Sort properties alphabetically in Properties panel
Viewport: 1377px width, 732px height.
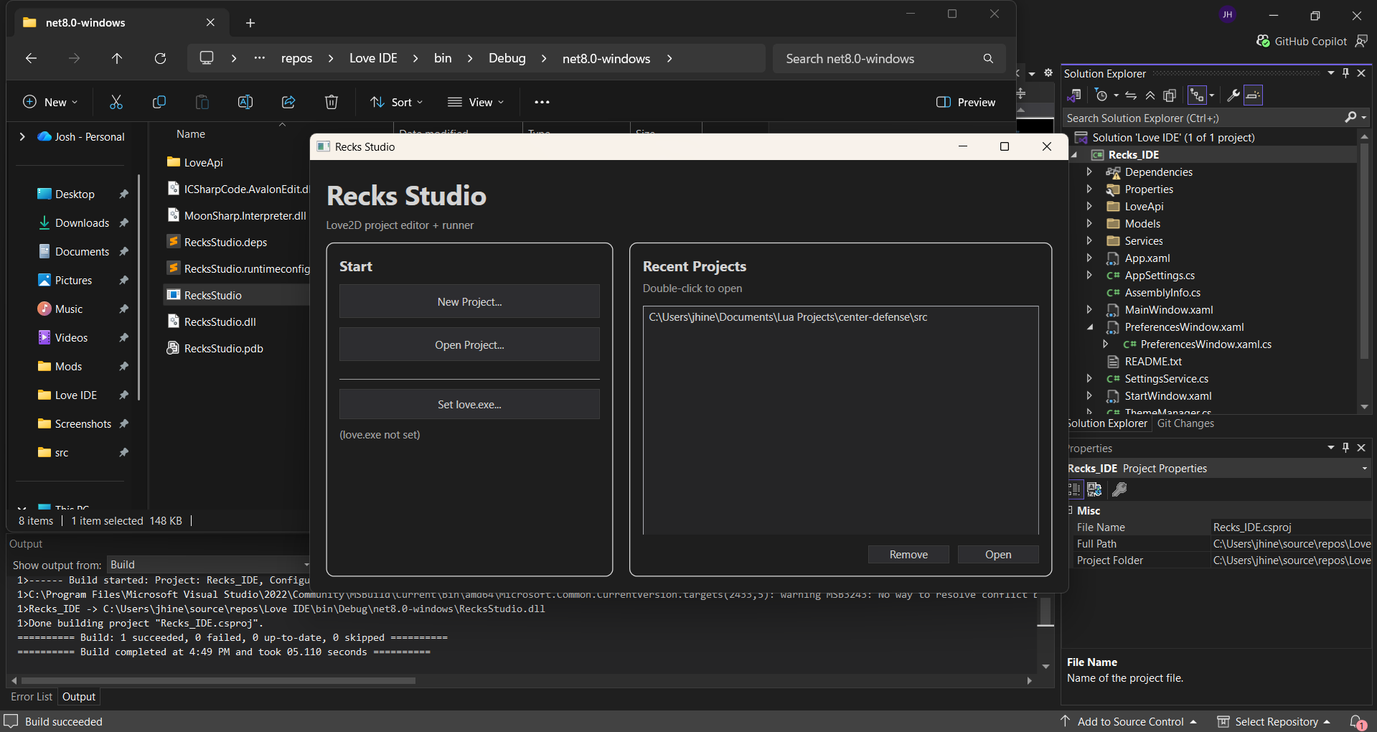[x=1094, y=489]
